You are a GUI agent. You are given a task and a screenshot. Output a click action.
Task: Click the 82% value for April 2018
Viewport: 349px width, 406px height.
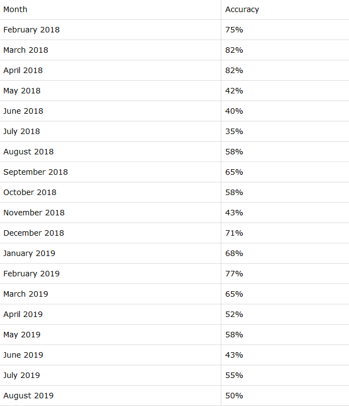234,70
